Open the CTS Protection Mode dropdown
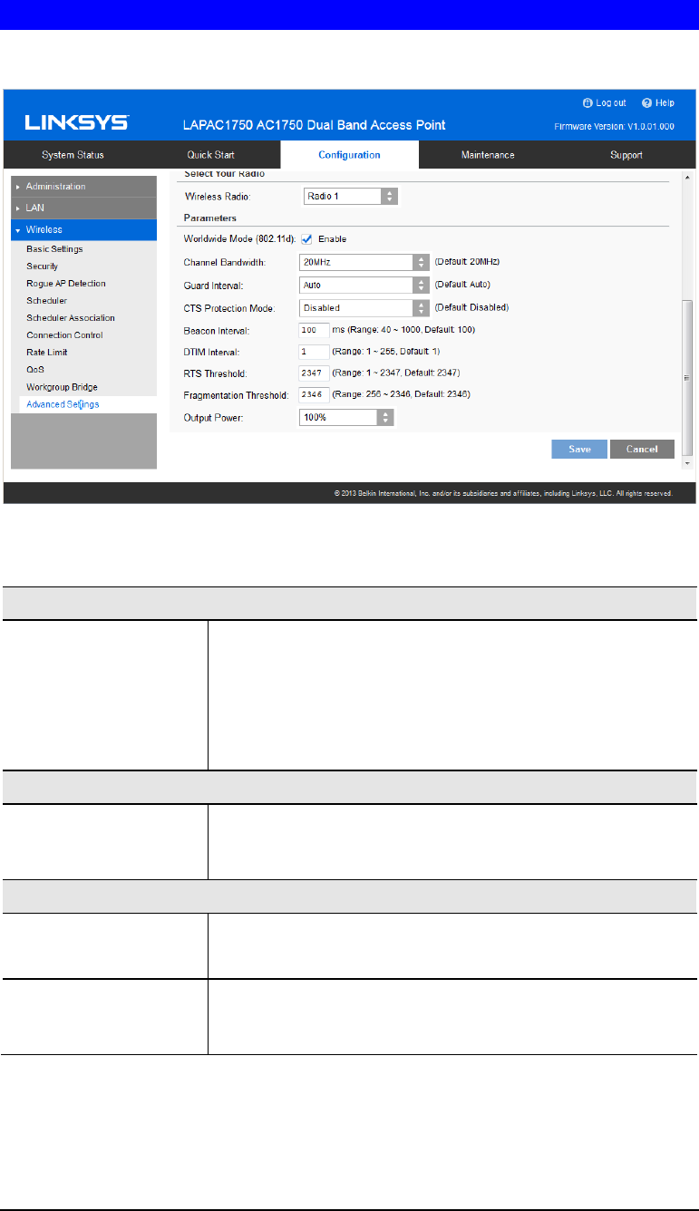The image size is (699, 1211). (364, 307)
